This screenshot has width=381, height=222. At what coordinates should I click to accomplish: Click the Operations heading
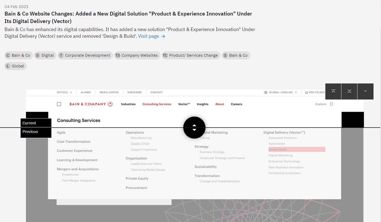(x=135, y=132)
